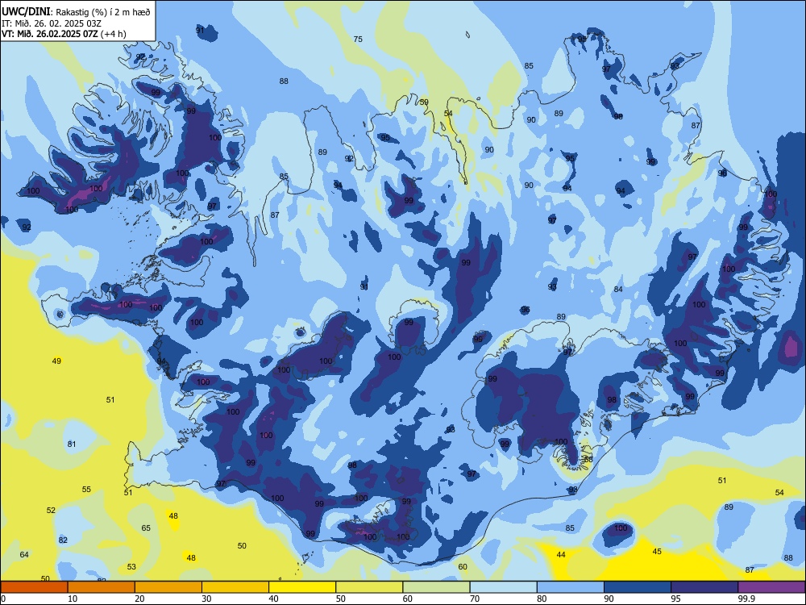Click the '55' humidity value on the map
The width and height of the screenshot is (806, 605).
pos(86,490)
